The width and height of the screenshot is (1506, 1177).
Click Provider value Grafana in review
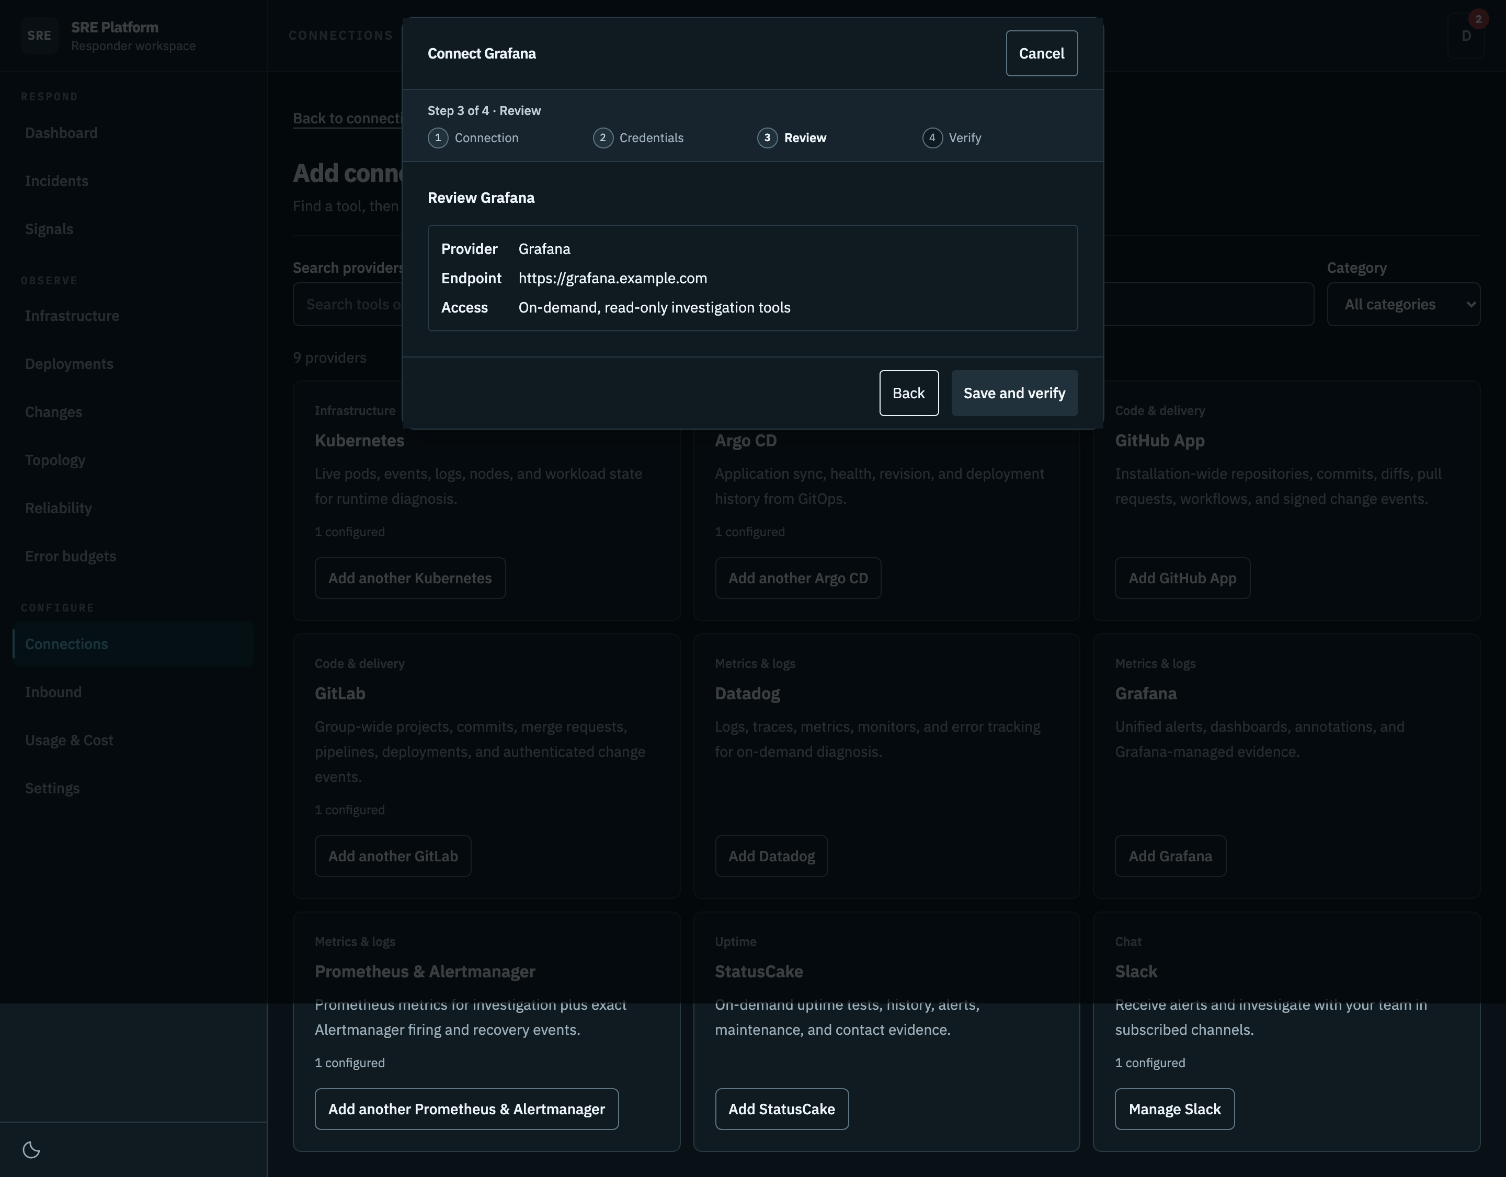tap(544, 249)
